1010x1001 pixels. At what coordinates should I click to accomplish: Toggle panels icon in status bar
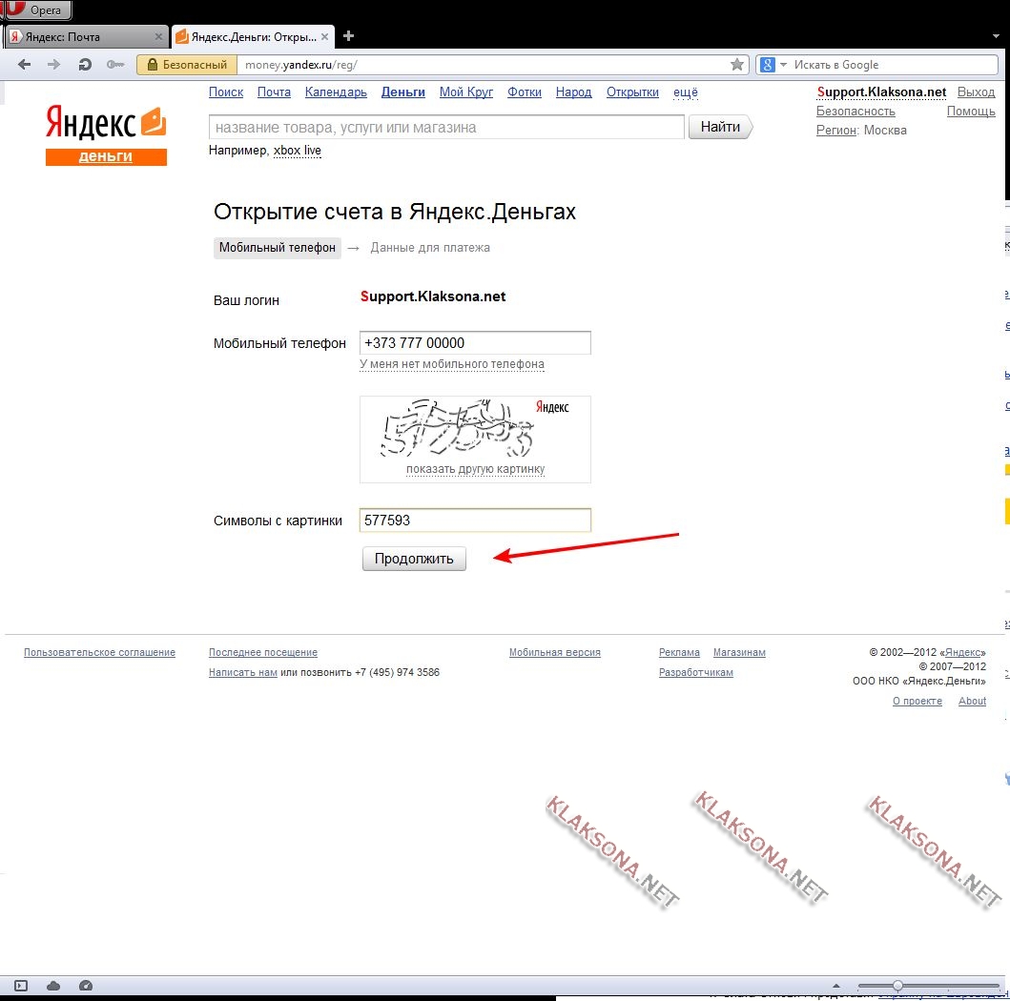click(x=21, y=986)
